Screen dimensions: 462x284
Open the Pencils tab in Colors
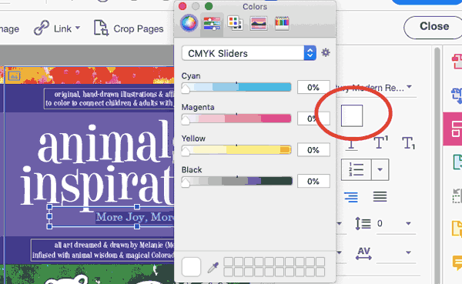tap(282, 24)
